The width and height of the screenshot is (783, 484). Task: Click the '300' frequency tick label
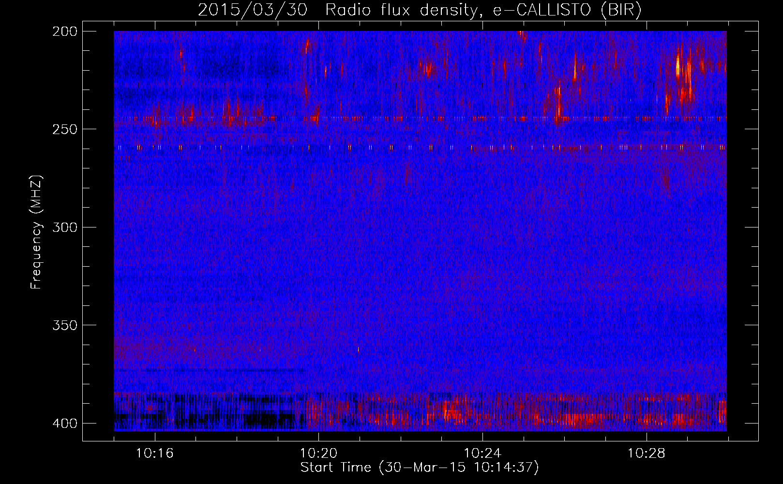coord(64,227)
